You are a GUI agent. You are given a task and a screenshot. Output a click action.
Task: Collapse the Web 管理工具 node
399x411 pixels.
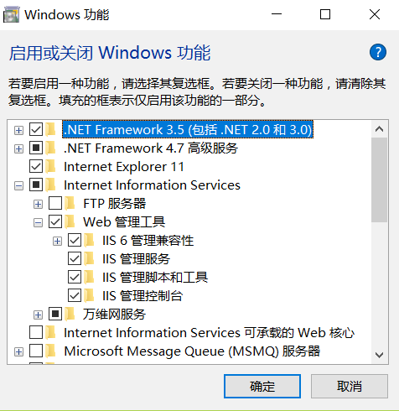click(38, 223)
